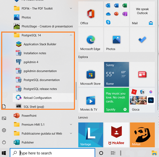Open Excel from Office apps tile
159x157 pixels.
point(125,6)
